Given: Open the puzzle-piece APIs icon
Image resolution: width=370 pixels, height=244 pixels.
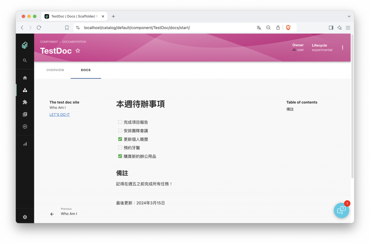Looking at the screenshot, I should tap(25, 102).
